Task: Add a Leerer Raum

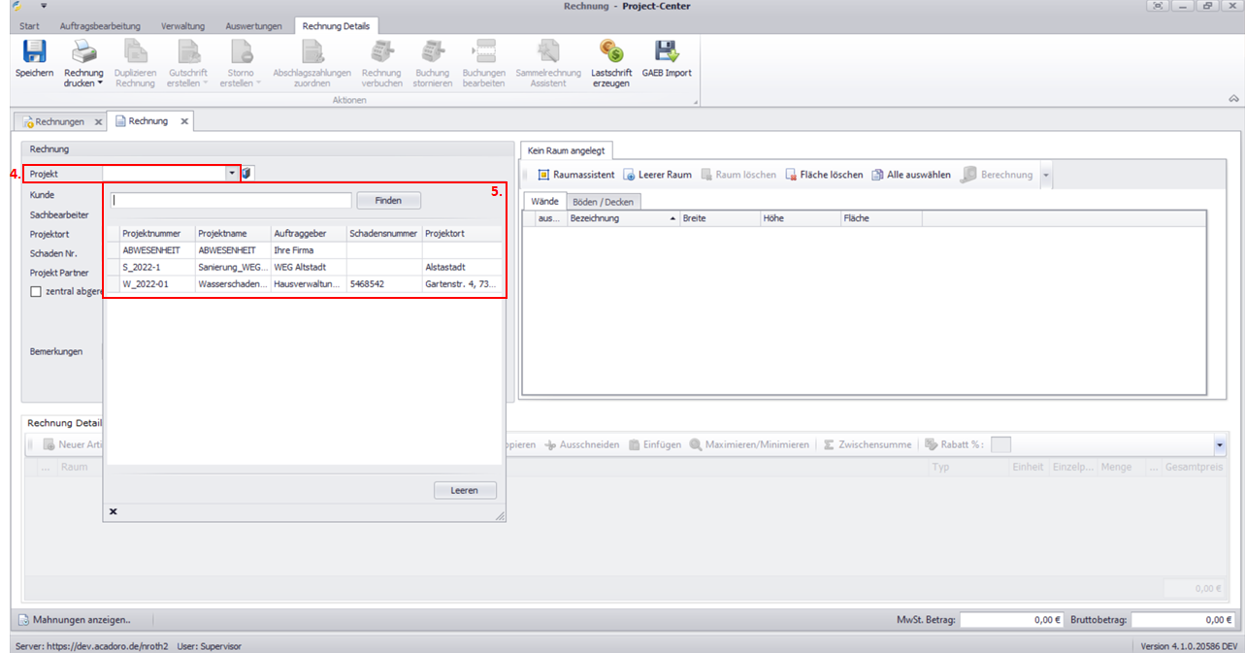Action: [x=657, y=175]
